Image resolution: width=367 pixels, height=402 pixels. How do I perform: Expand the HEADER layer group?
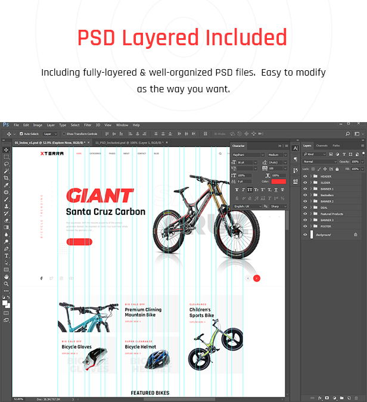(x=311, y=176)
